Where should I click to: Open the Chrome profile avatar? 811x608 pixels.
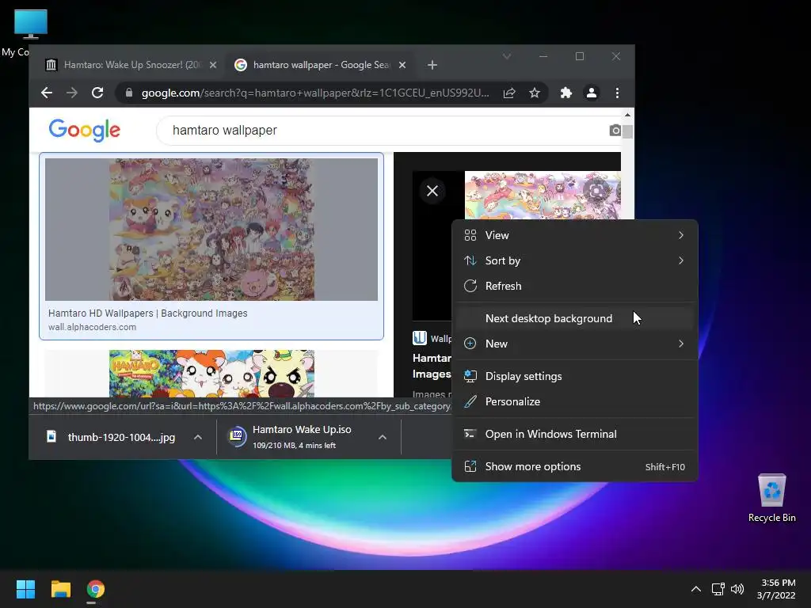[591, 93]
